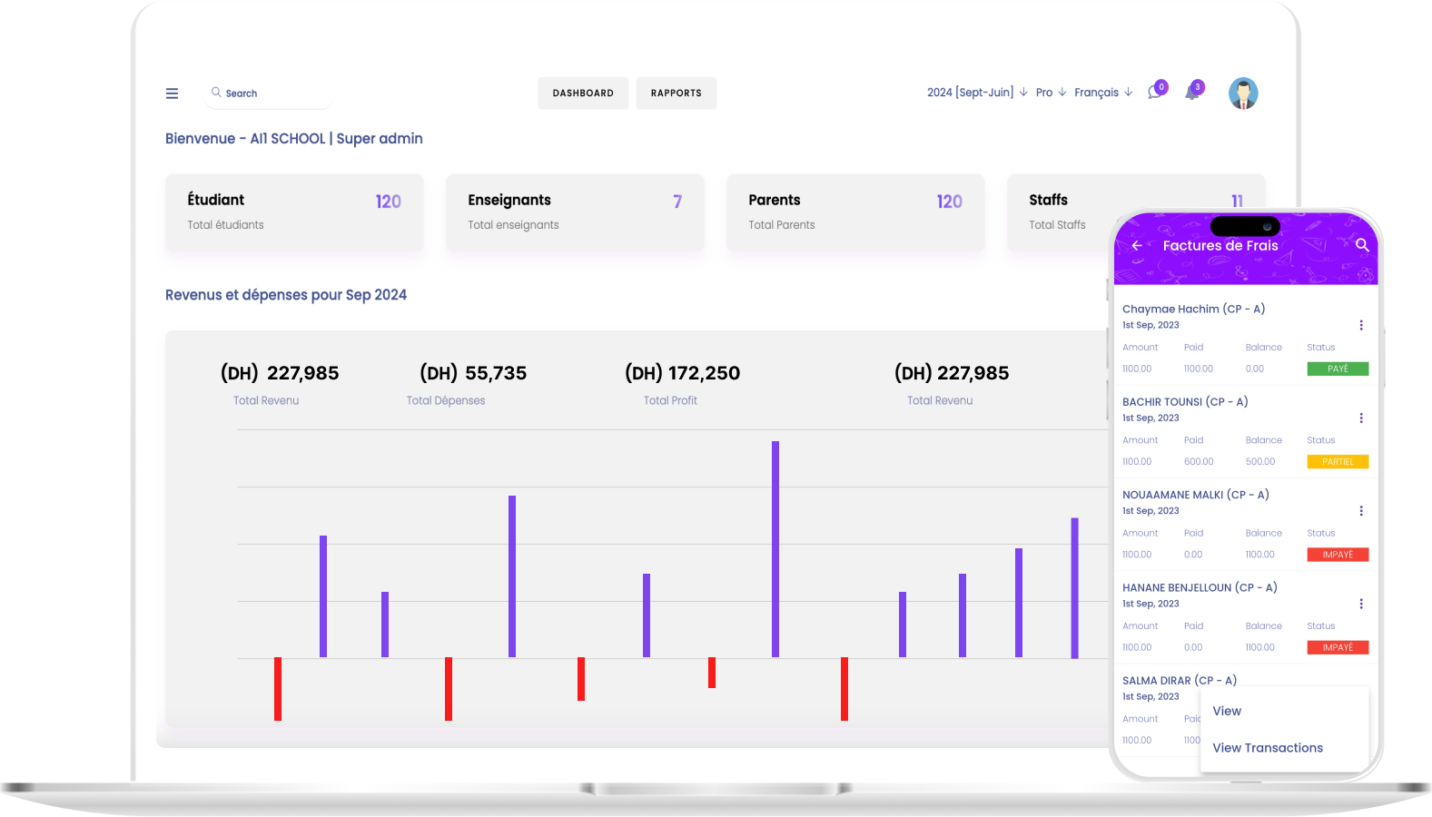
Task: Open options menu for Chaymae Hachim invoice
Action: 1360,325
